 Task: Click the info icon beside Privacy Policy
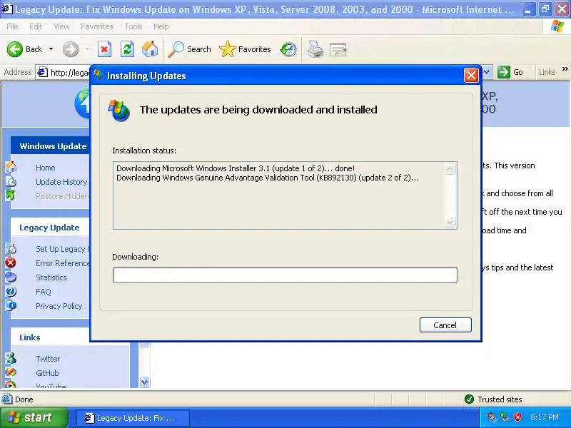coord(11,305)
